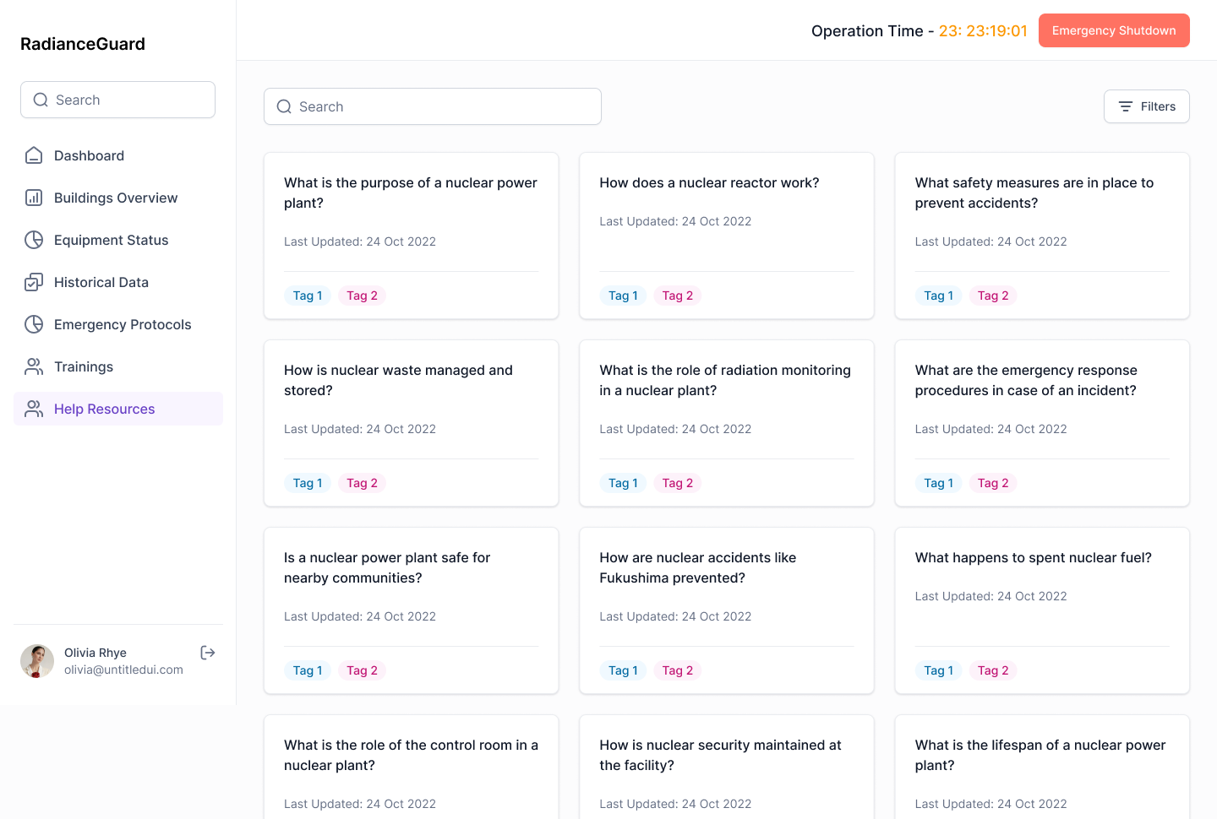Open the Help Resources menu item
The width and height of the screenshot is (1217, 819).
point(105,409)
